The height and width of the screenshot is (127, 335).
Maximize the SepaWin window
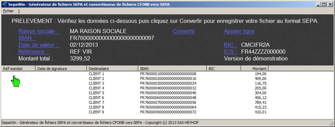[324, 4]
